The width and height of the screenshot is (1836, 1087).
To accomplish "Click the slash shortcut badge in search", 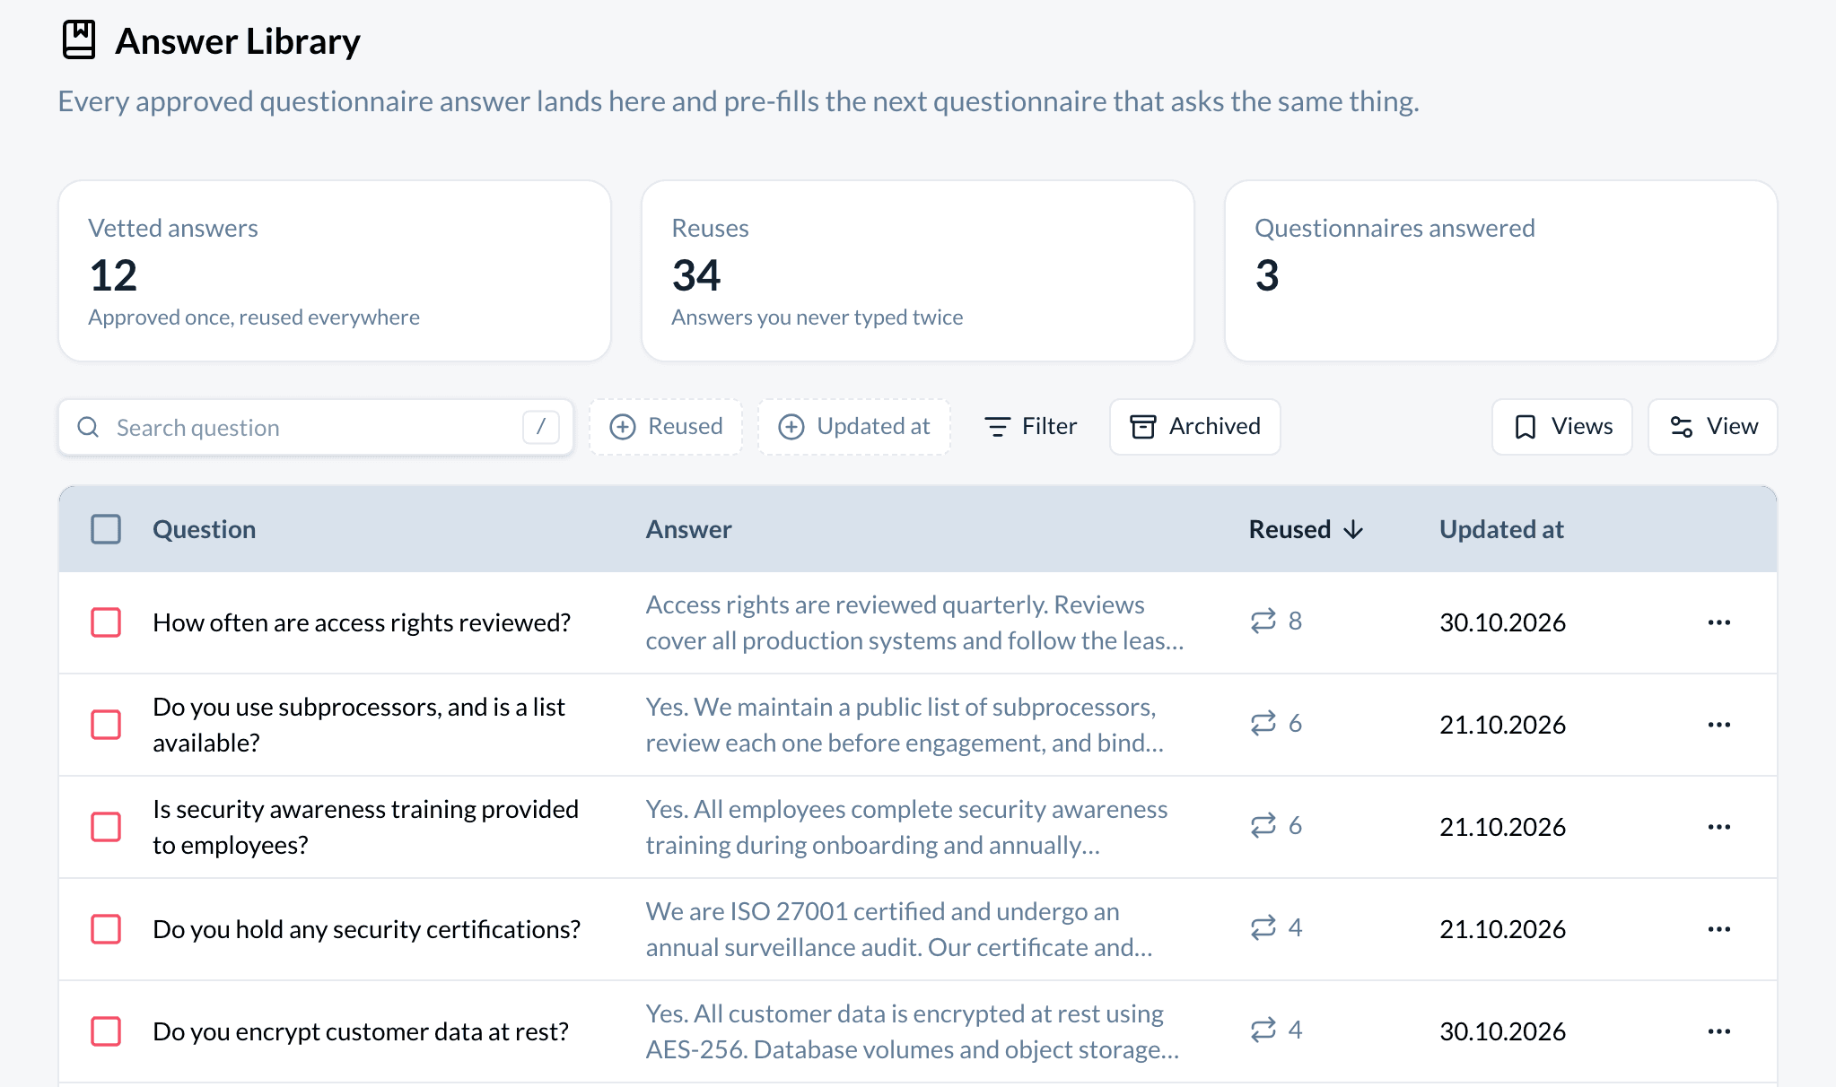I will click(x=541, y=427).
